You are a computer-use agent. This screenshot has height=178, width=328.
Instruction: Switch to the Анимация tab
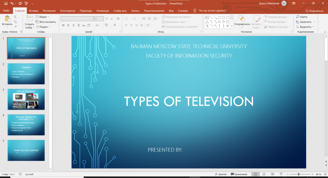point(102,11)
